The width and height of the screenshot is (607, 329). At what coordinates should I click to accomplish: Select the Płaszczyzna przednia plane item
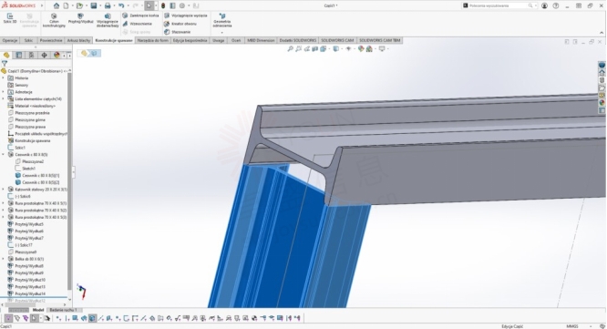[32, 113]
